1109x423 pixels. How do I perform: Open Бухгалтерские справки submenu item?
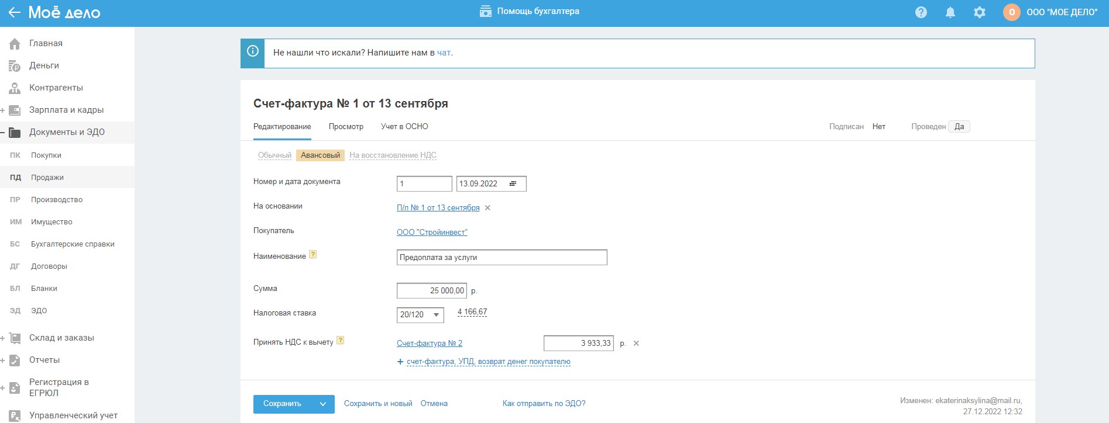(73, 244)
